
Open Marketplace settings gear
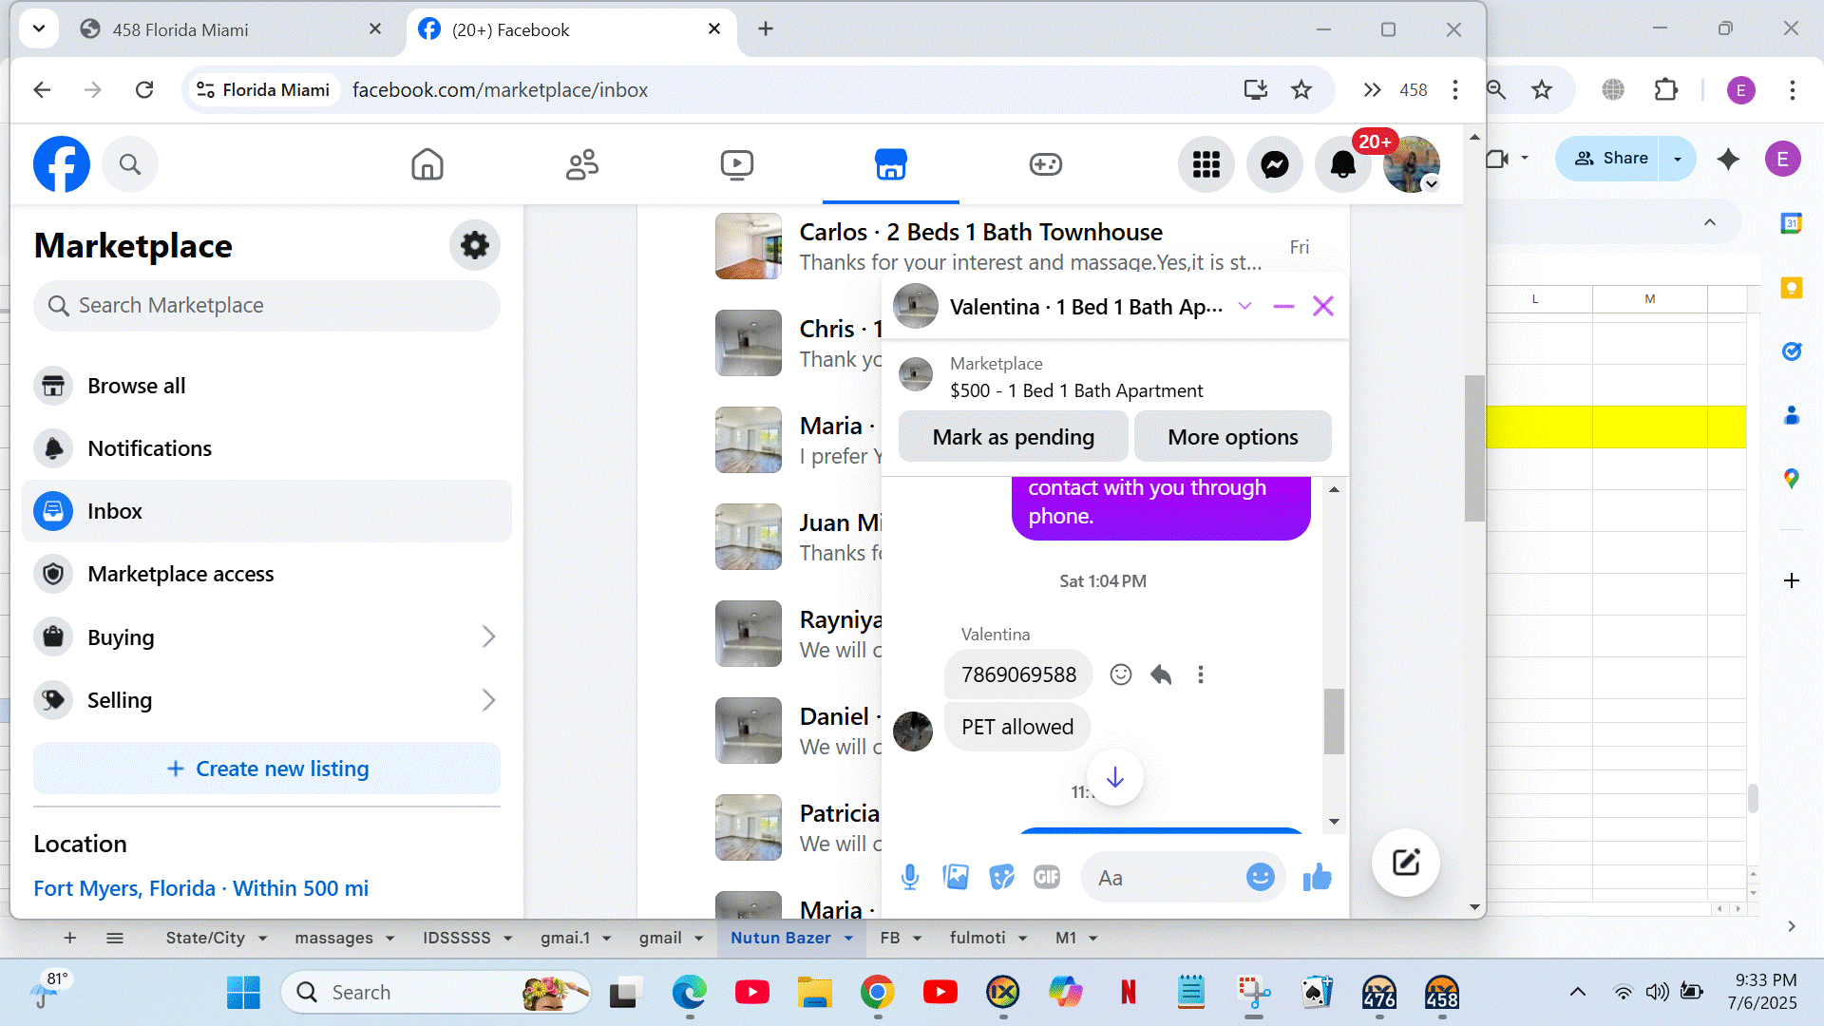474,246
